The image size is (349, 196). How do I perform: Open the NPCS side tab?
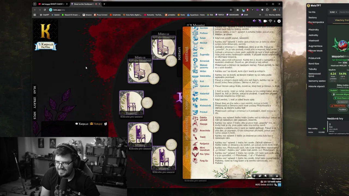(35, 115)
